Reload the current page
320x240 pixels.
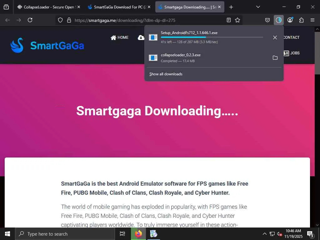(x=30, y=20)
